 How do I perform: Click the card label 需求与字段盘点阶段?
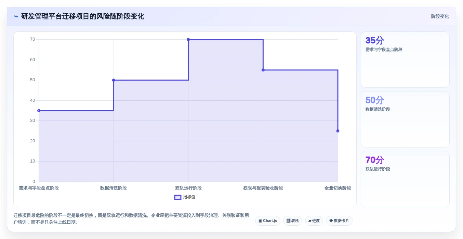tap(384, 50)
